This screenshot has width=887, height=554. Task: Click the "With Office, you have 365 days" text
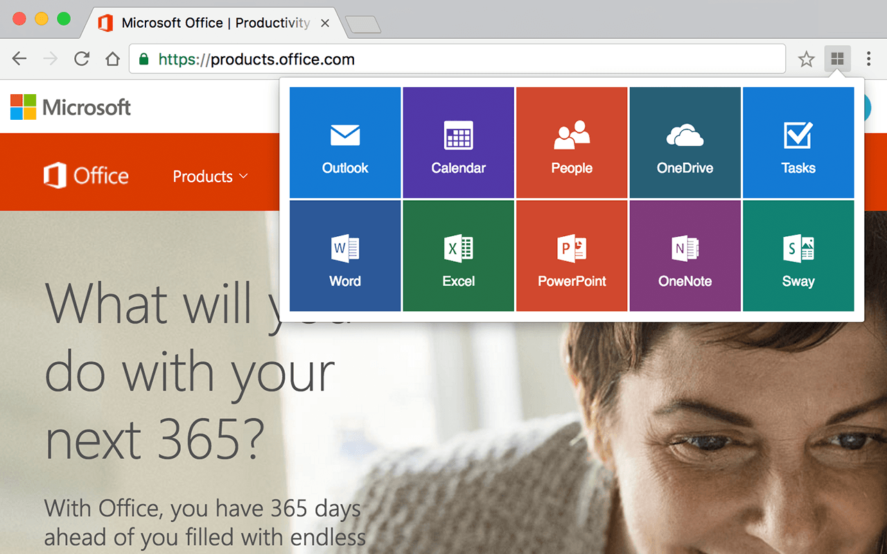(x=202, y=509)
